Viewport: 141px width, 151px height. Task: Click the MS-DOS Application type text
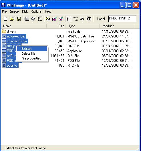(x=82, y=41)
